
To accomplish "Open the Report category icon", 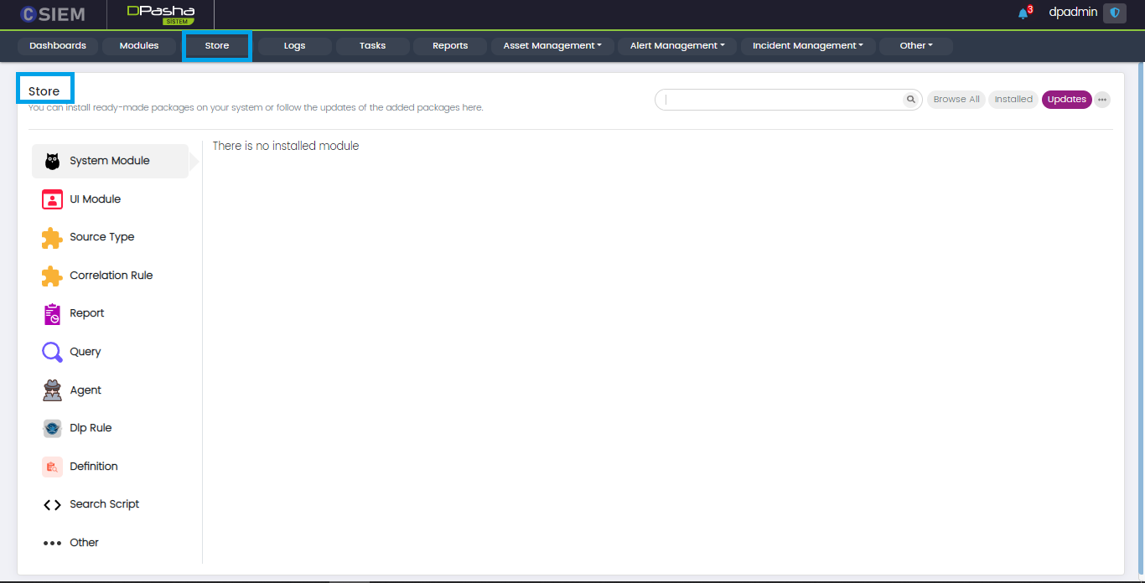I will point(52,314).
